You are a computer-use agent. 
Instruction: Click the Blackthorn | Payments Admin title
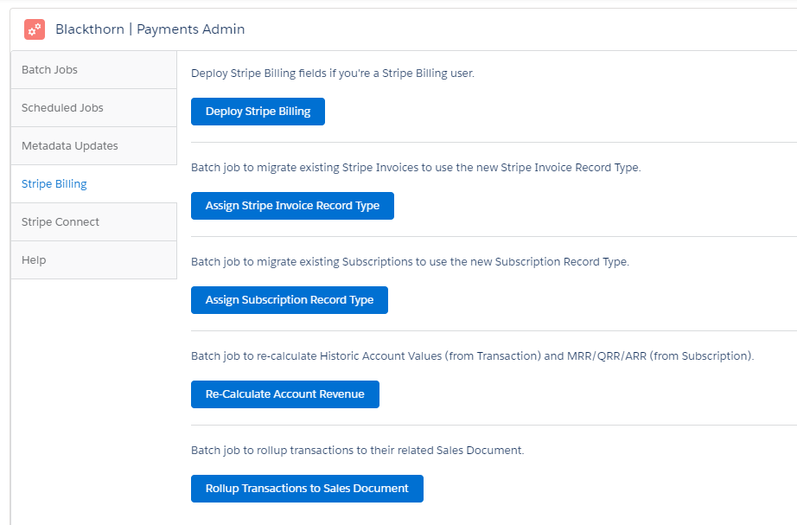[x=150, y=29]
